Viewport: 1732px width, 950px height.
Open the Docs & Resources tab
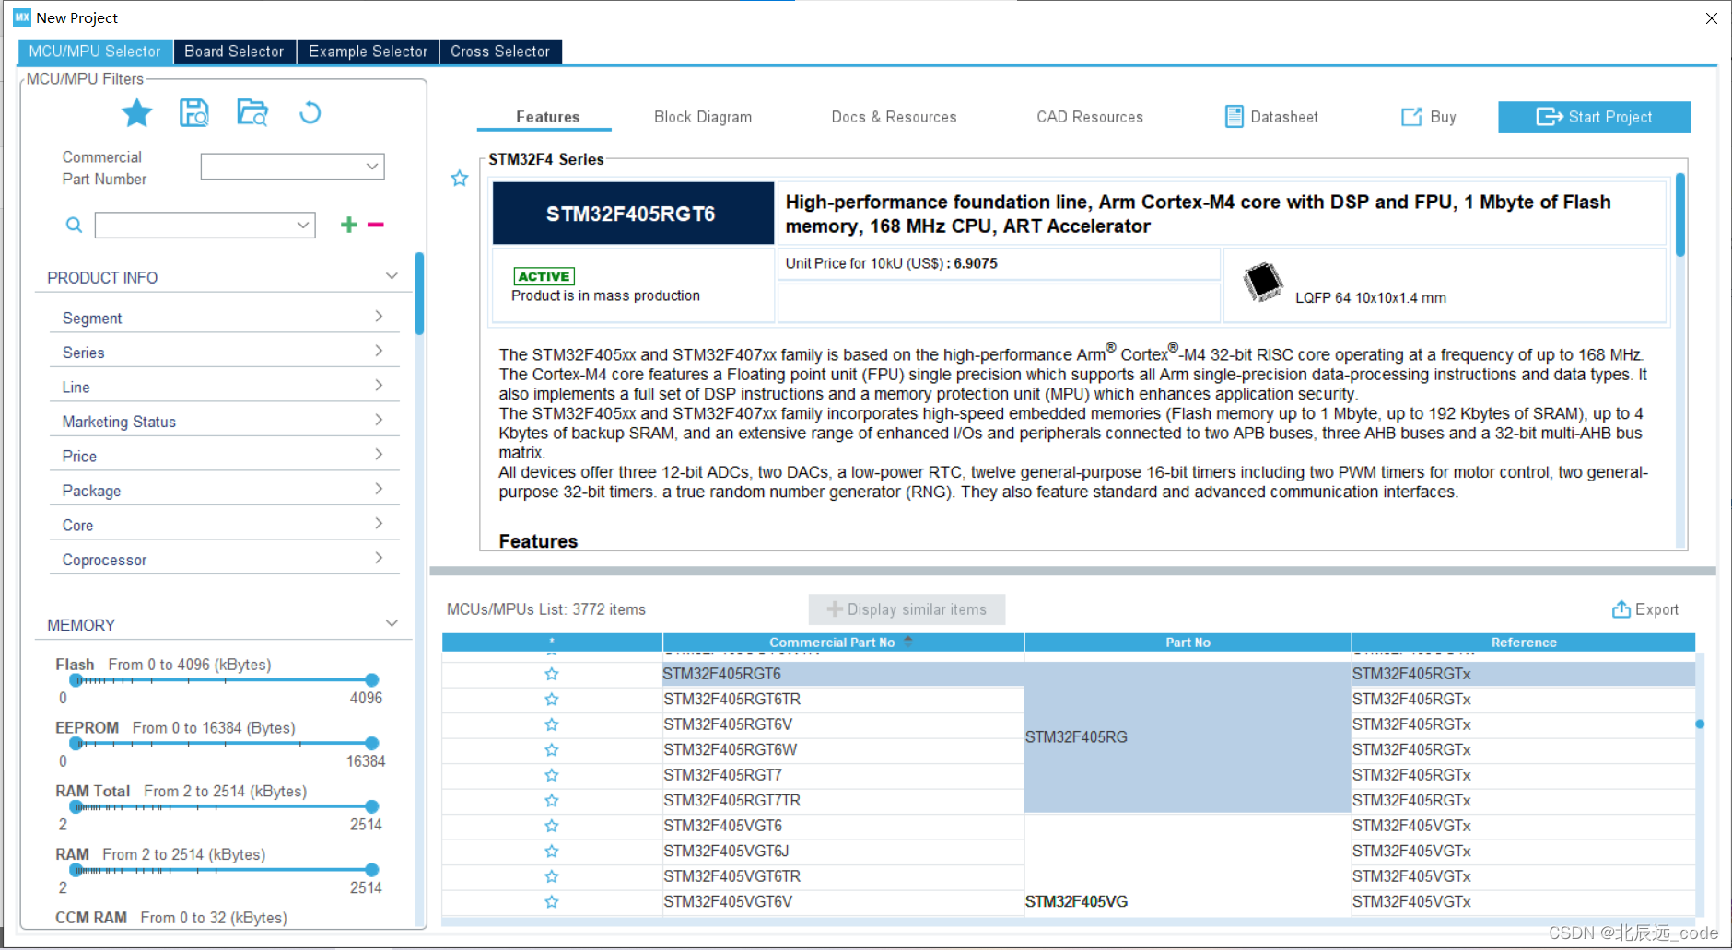(894, 117)
